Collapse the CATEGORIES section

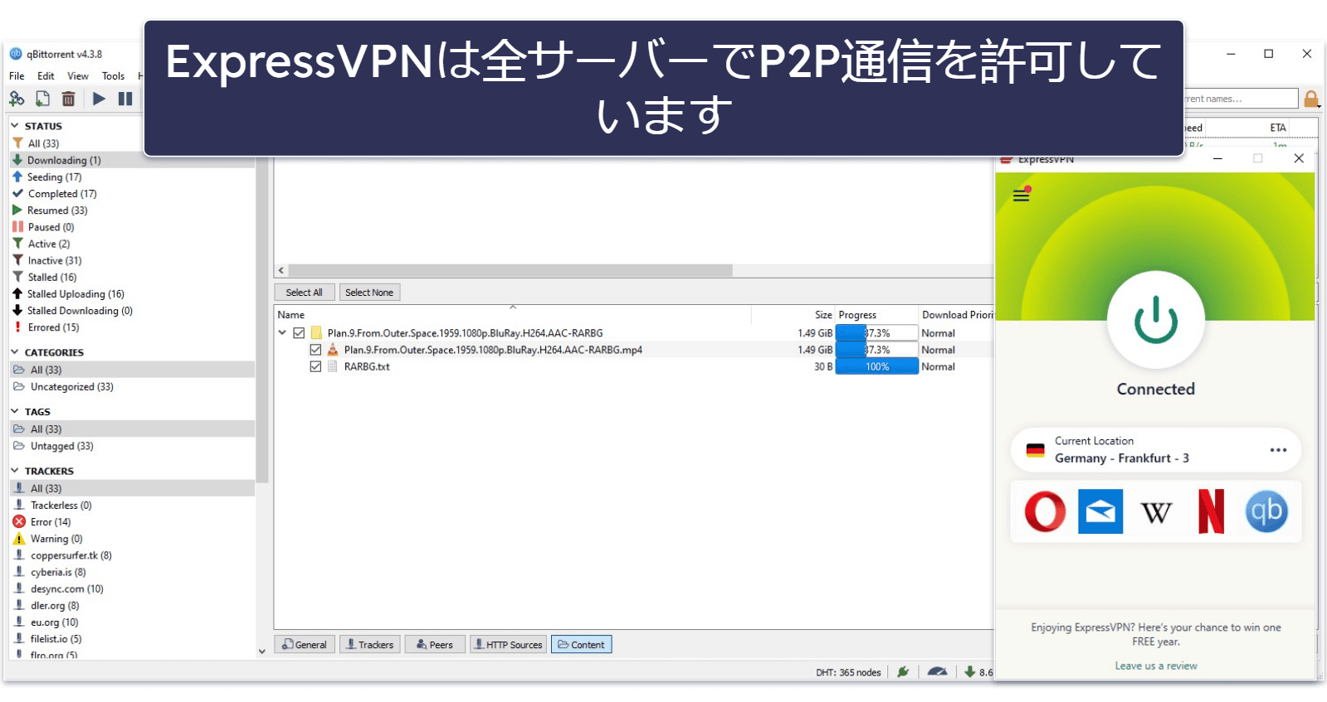pyautogui.click(x=14, y=352)
